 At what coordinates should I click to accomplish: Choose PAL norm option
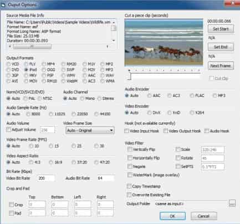25,99
